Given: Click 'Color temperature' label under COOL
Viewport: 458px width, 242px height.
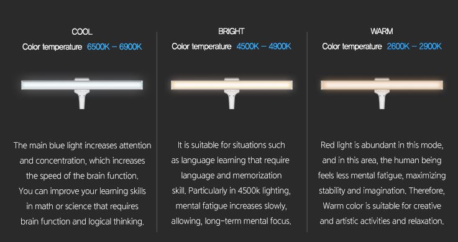Looking at the screenshot, I should [x=52, y=47].
